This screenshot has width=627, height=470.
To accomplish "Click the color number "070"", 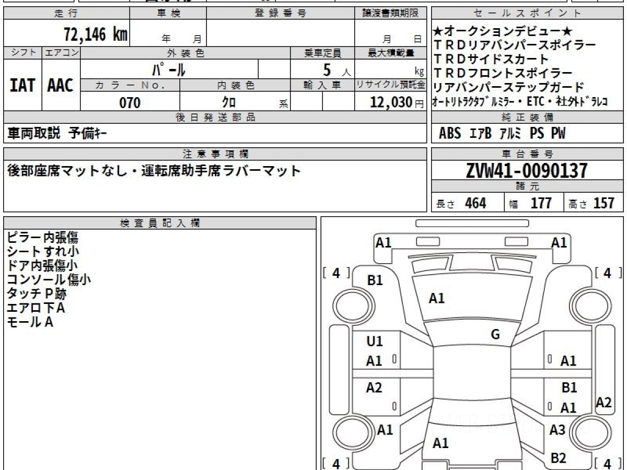I will (130, 103).
